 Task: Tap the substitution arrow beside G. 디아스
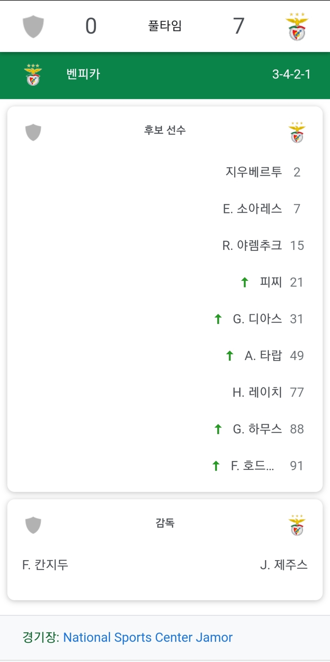[218, 319]
